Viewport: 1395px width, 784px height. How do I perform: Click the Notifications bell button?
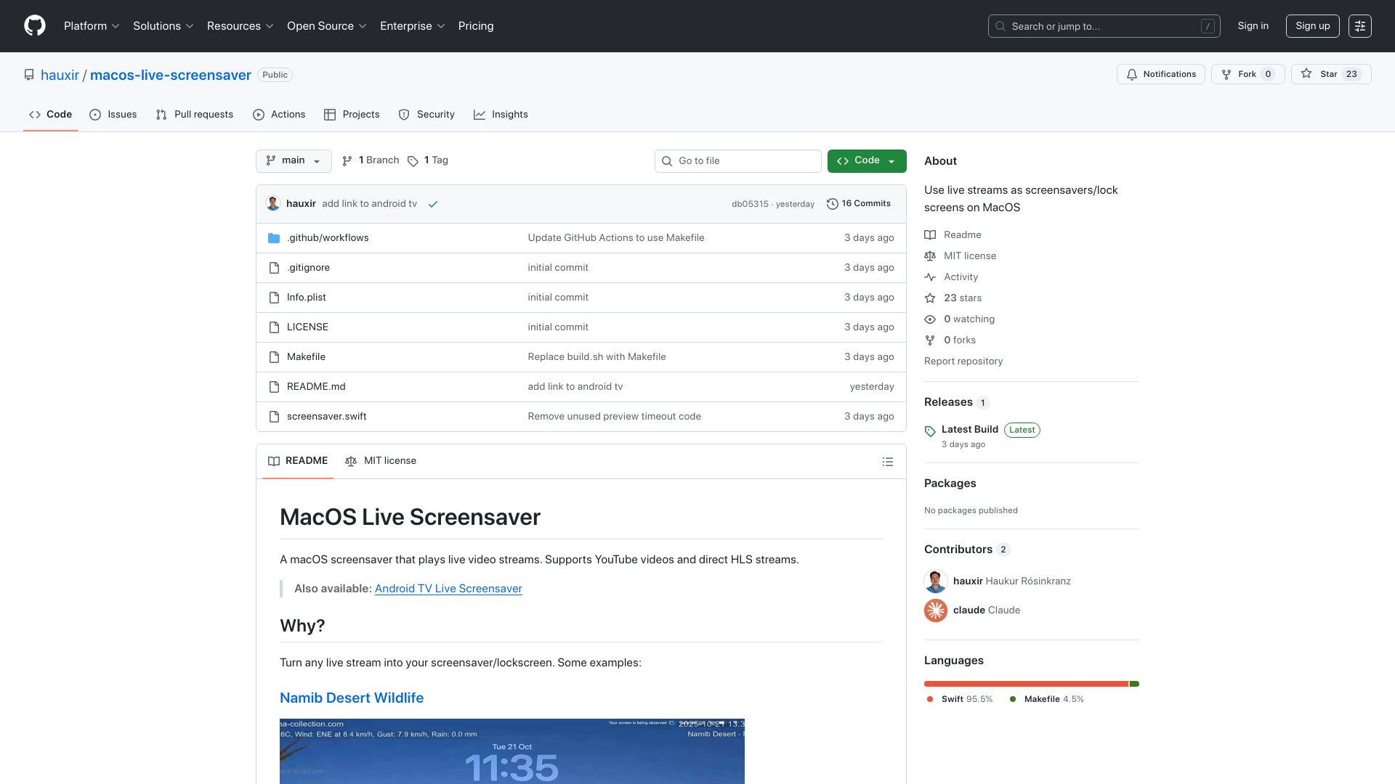1160,74
